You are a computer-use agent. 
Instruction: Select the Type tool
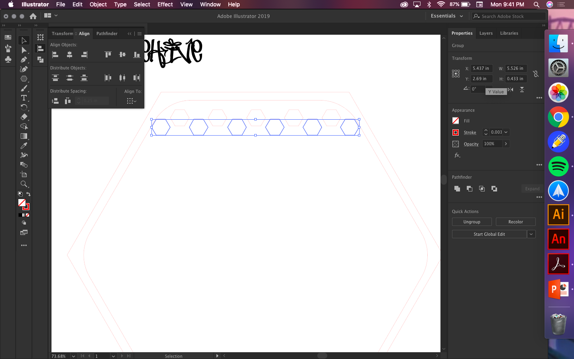pyautogui.click(x=24, y=98)
